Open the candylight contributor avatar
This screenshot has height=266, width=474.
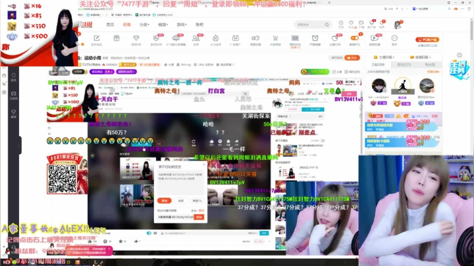(x=379, y=86)
